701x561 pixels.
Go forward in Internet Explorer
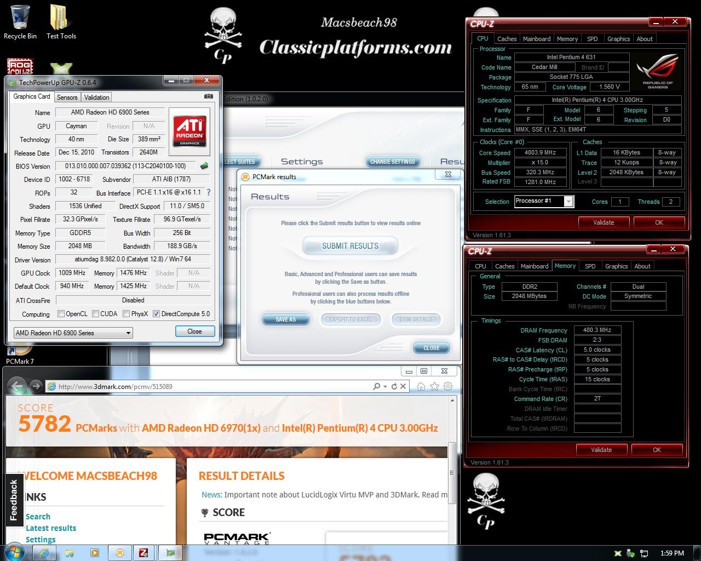tap(36, 386)
